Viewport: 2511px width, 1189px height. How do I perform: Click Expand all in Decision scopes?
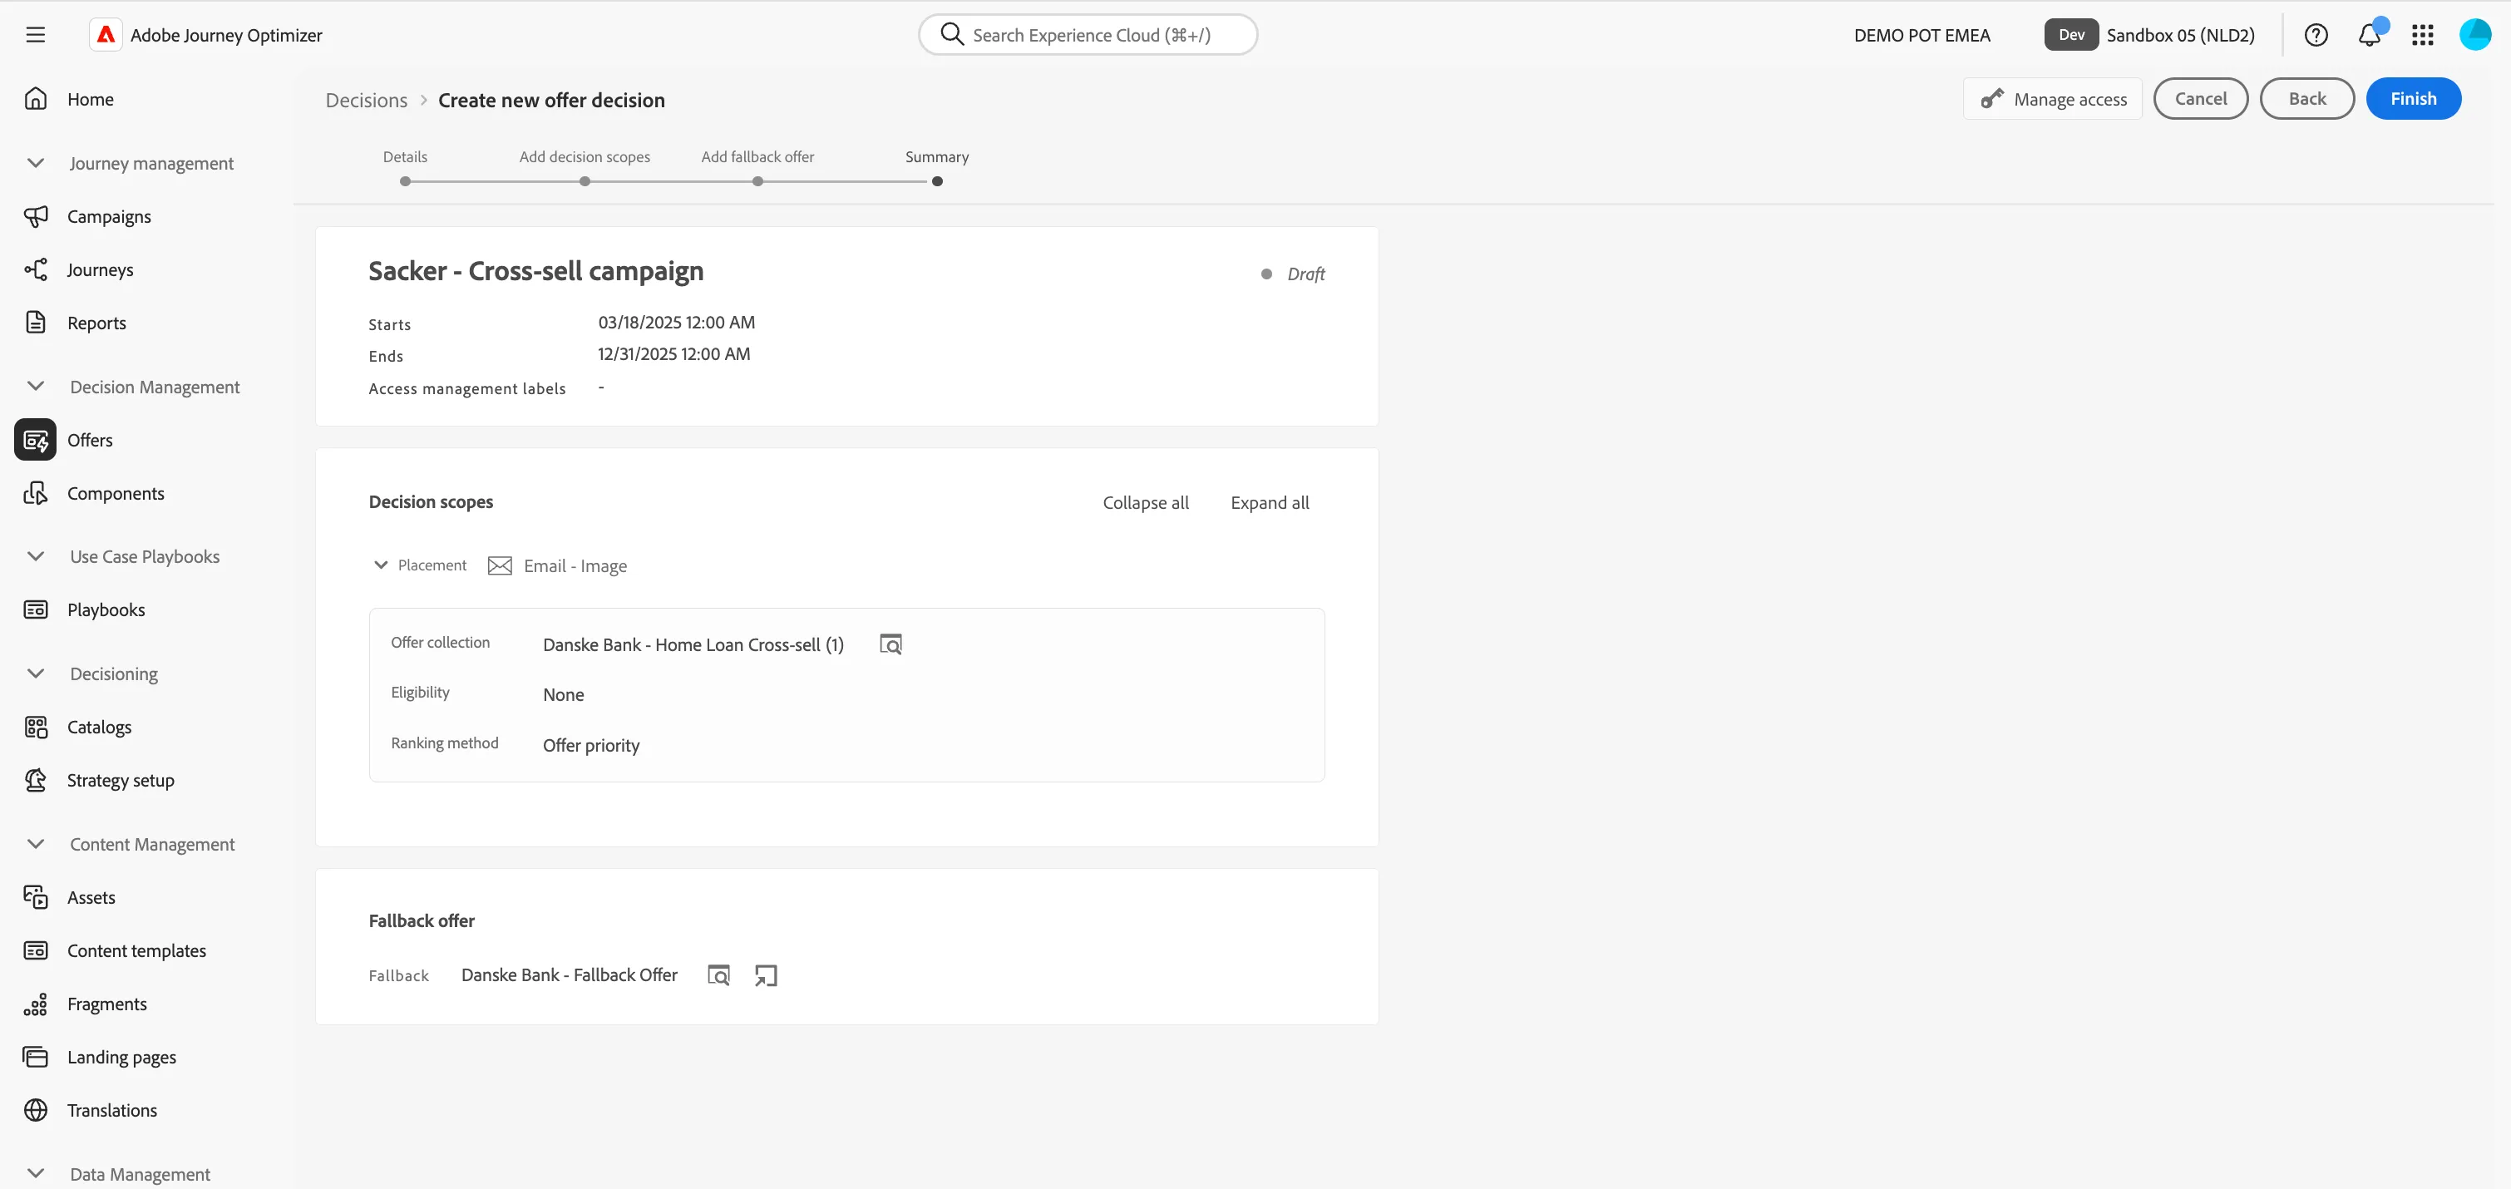click(x=1269, y=503)
